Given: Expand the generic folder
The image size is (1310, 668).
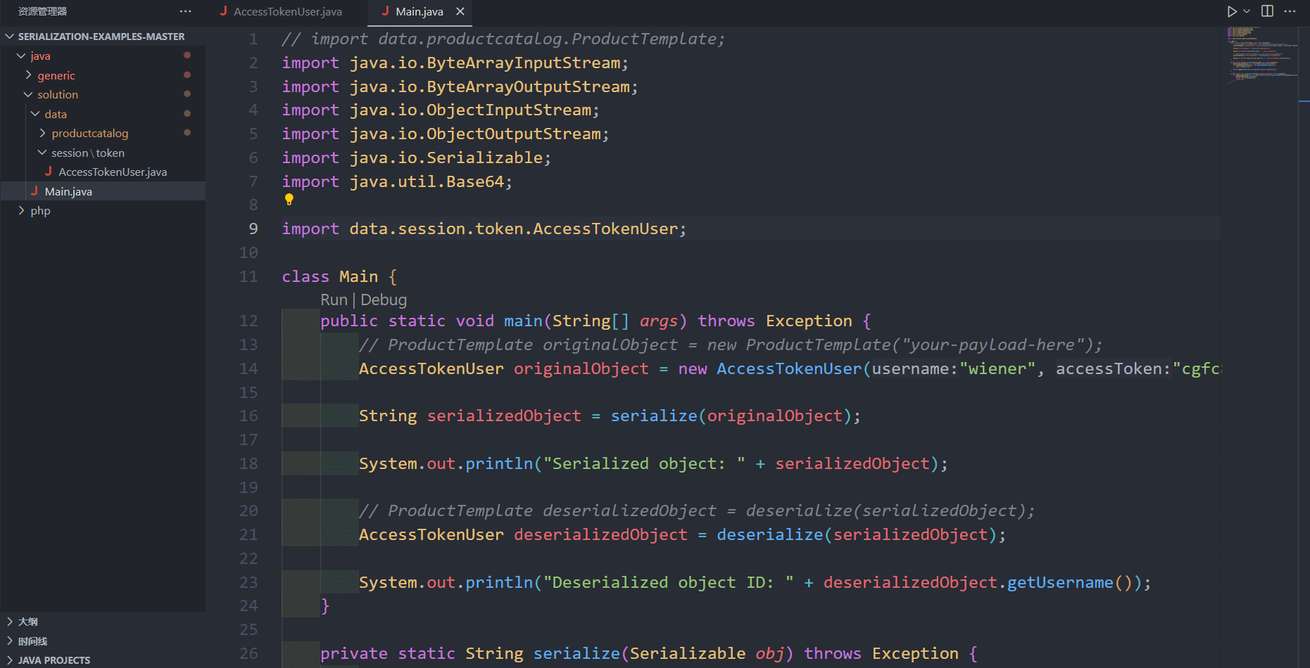Looking at the screenshot, I should (x=56, y=75).
